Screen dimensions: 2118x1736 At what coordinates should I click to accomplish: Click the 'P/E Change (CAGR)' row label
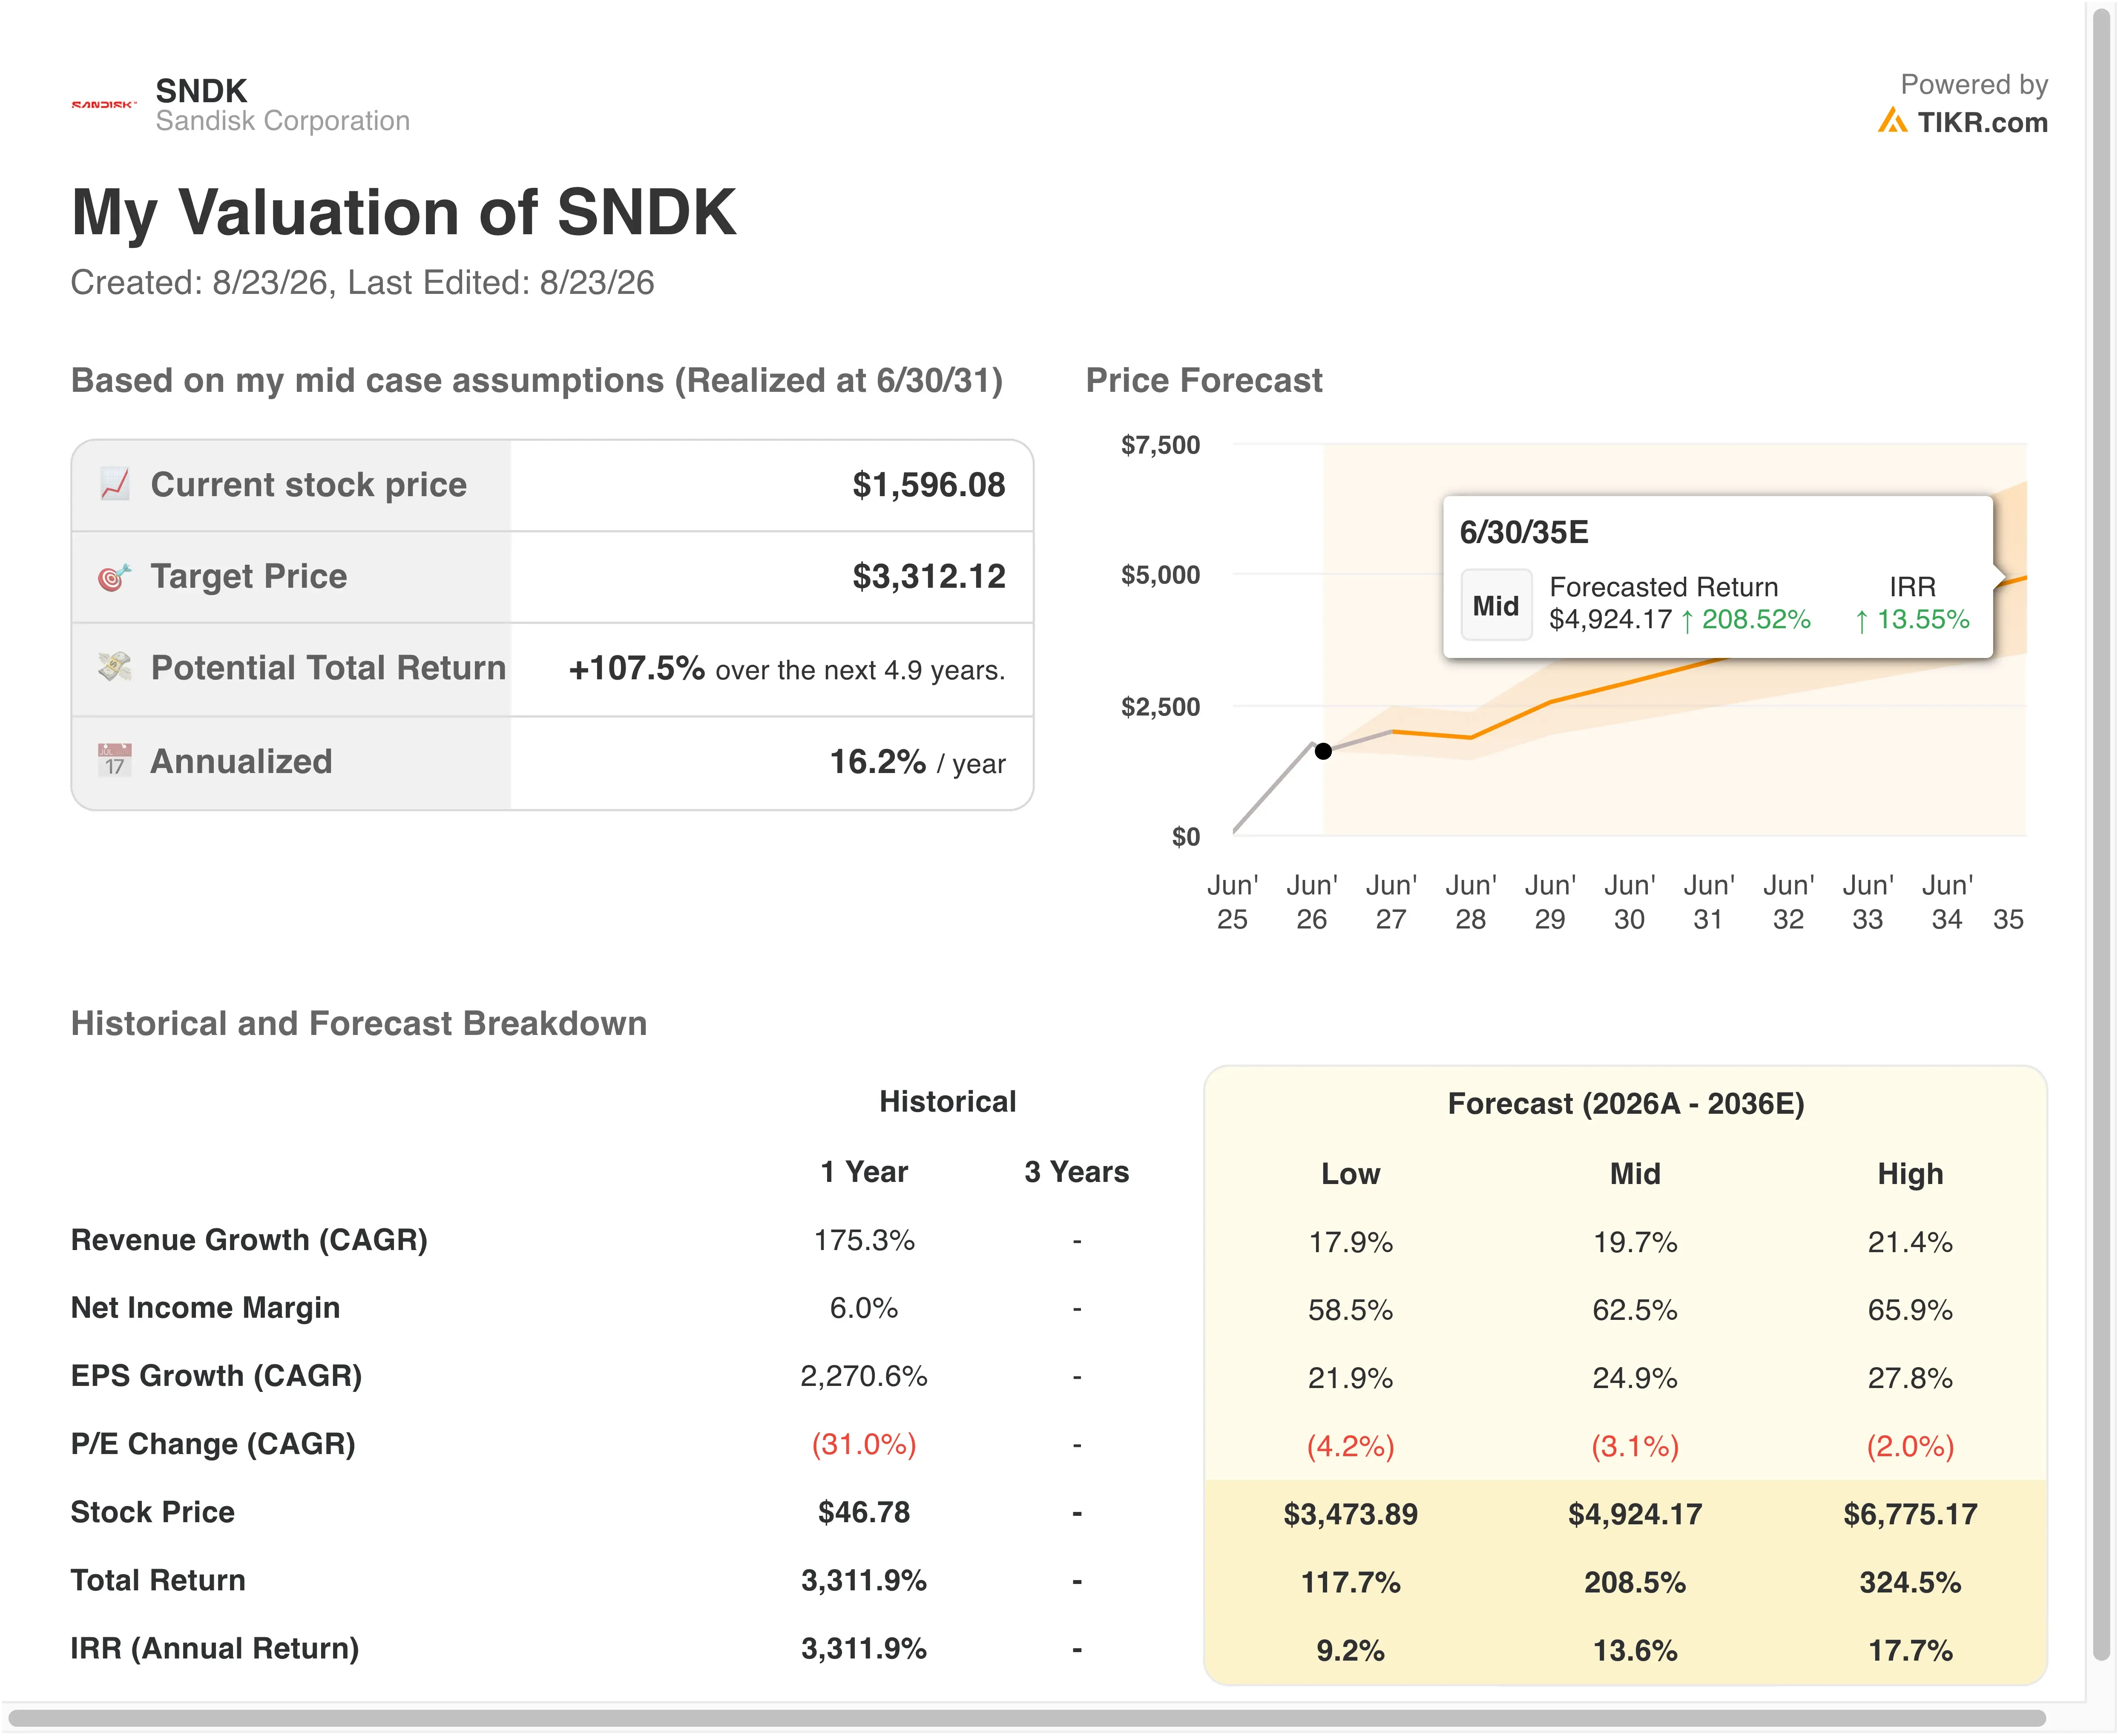(213, 1444)
